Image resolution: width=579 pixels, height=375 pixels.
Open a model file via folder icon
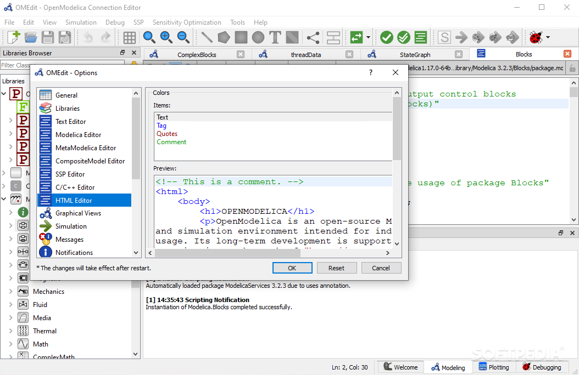31,37
